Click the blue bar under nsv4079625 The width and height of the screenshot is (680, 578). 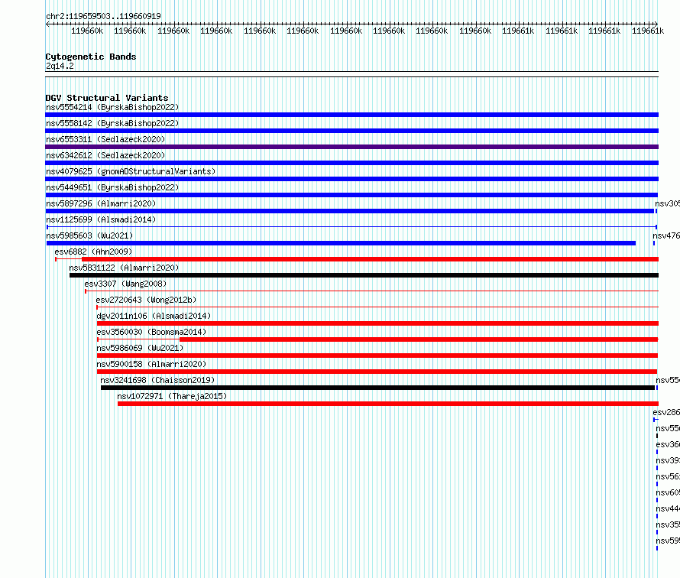[351, 179]
